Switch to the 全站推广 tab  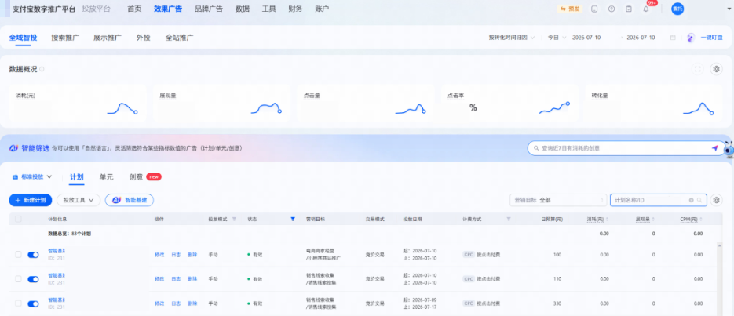tap(180, 38)
